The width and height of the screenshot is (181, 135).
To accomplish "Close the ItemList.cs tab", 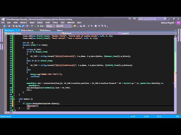I will (x=19, y=30).
